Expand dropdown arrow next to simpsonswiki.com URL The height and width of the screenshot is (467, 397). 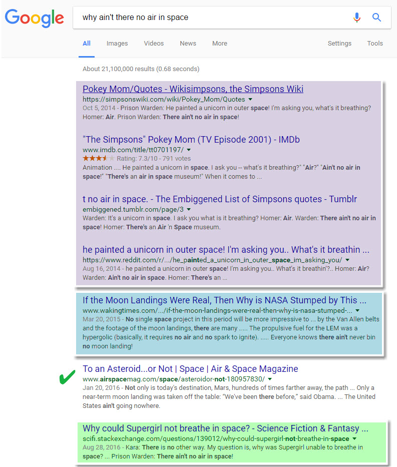250,99
